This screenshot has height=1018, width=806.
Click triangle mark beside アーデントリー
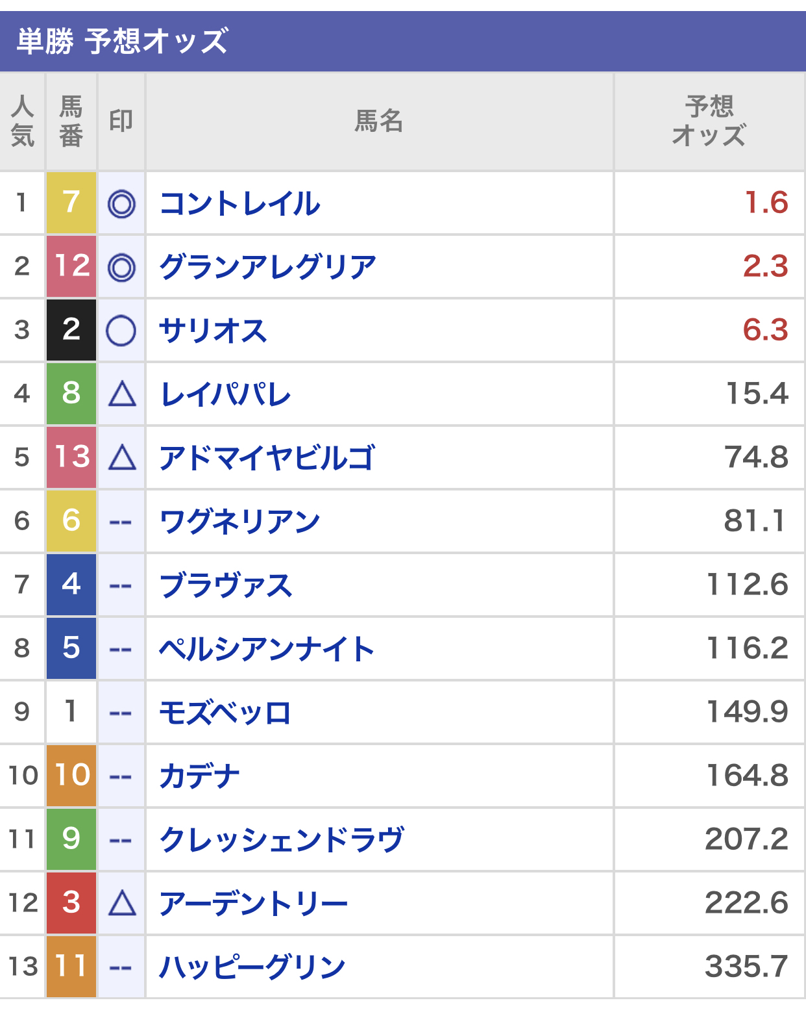[x=122, y=904]
